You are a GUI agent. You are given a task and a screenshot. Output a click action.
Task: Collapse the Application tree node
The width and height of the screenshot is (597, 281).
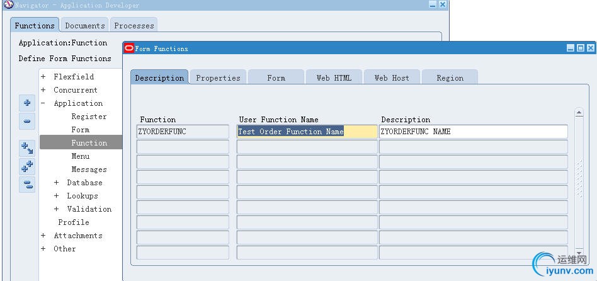(x=43, y=103)
